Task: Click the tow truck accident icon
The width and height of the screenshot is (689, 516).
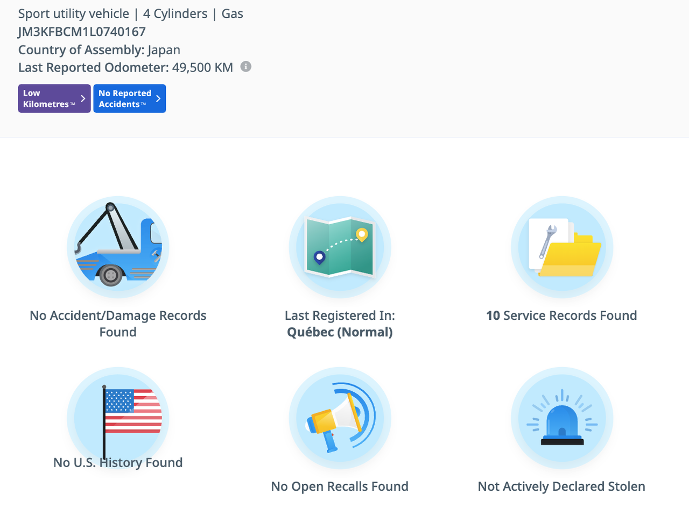Action: tap(118, 247)
